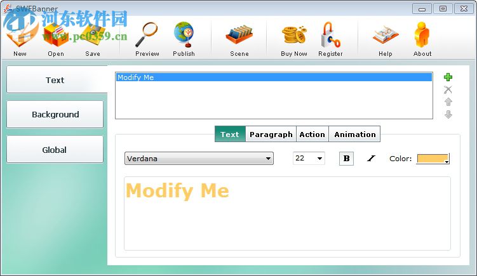Open the Action tab
Image resolution: width=477 pixels, height=276 pixels.
point(312,134)
